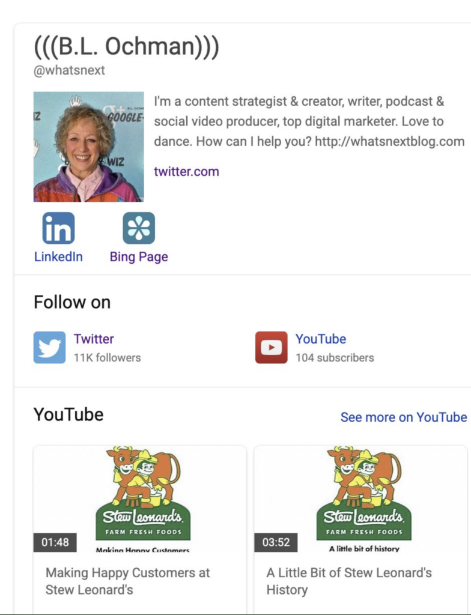Click the (((B.L. Ochman))) heading
Viewport: 471px width, 615px height.
126,46
